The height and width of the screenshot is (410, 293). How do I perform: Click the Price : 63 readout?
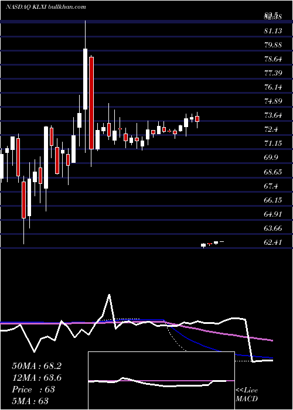pyautogui.click(x=33, y=389)
